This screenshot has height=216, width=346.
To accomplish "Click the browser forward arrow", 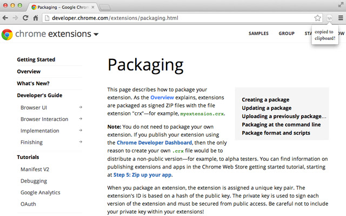I will (x=16, y=18).
